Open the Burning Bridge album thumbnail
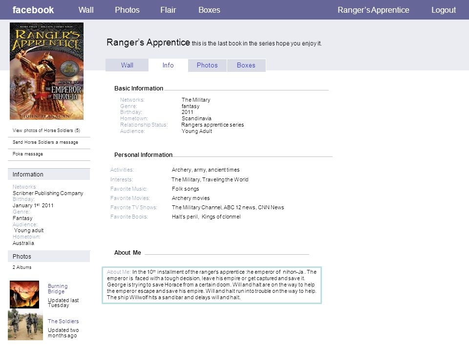Screen dimensions: 469x352 point(24,294)
